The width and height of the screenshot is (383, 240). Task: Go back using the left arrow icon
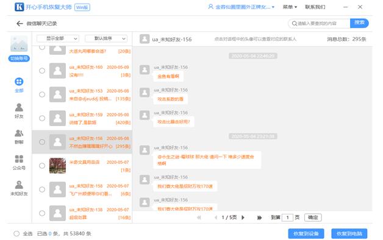20,23
